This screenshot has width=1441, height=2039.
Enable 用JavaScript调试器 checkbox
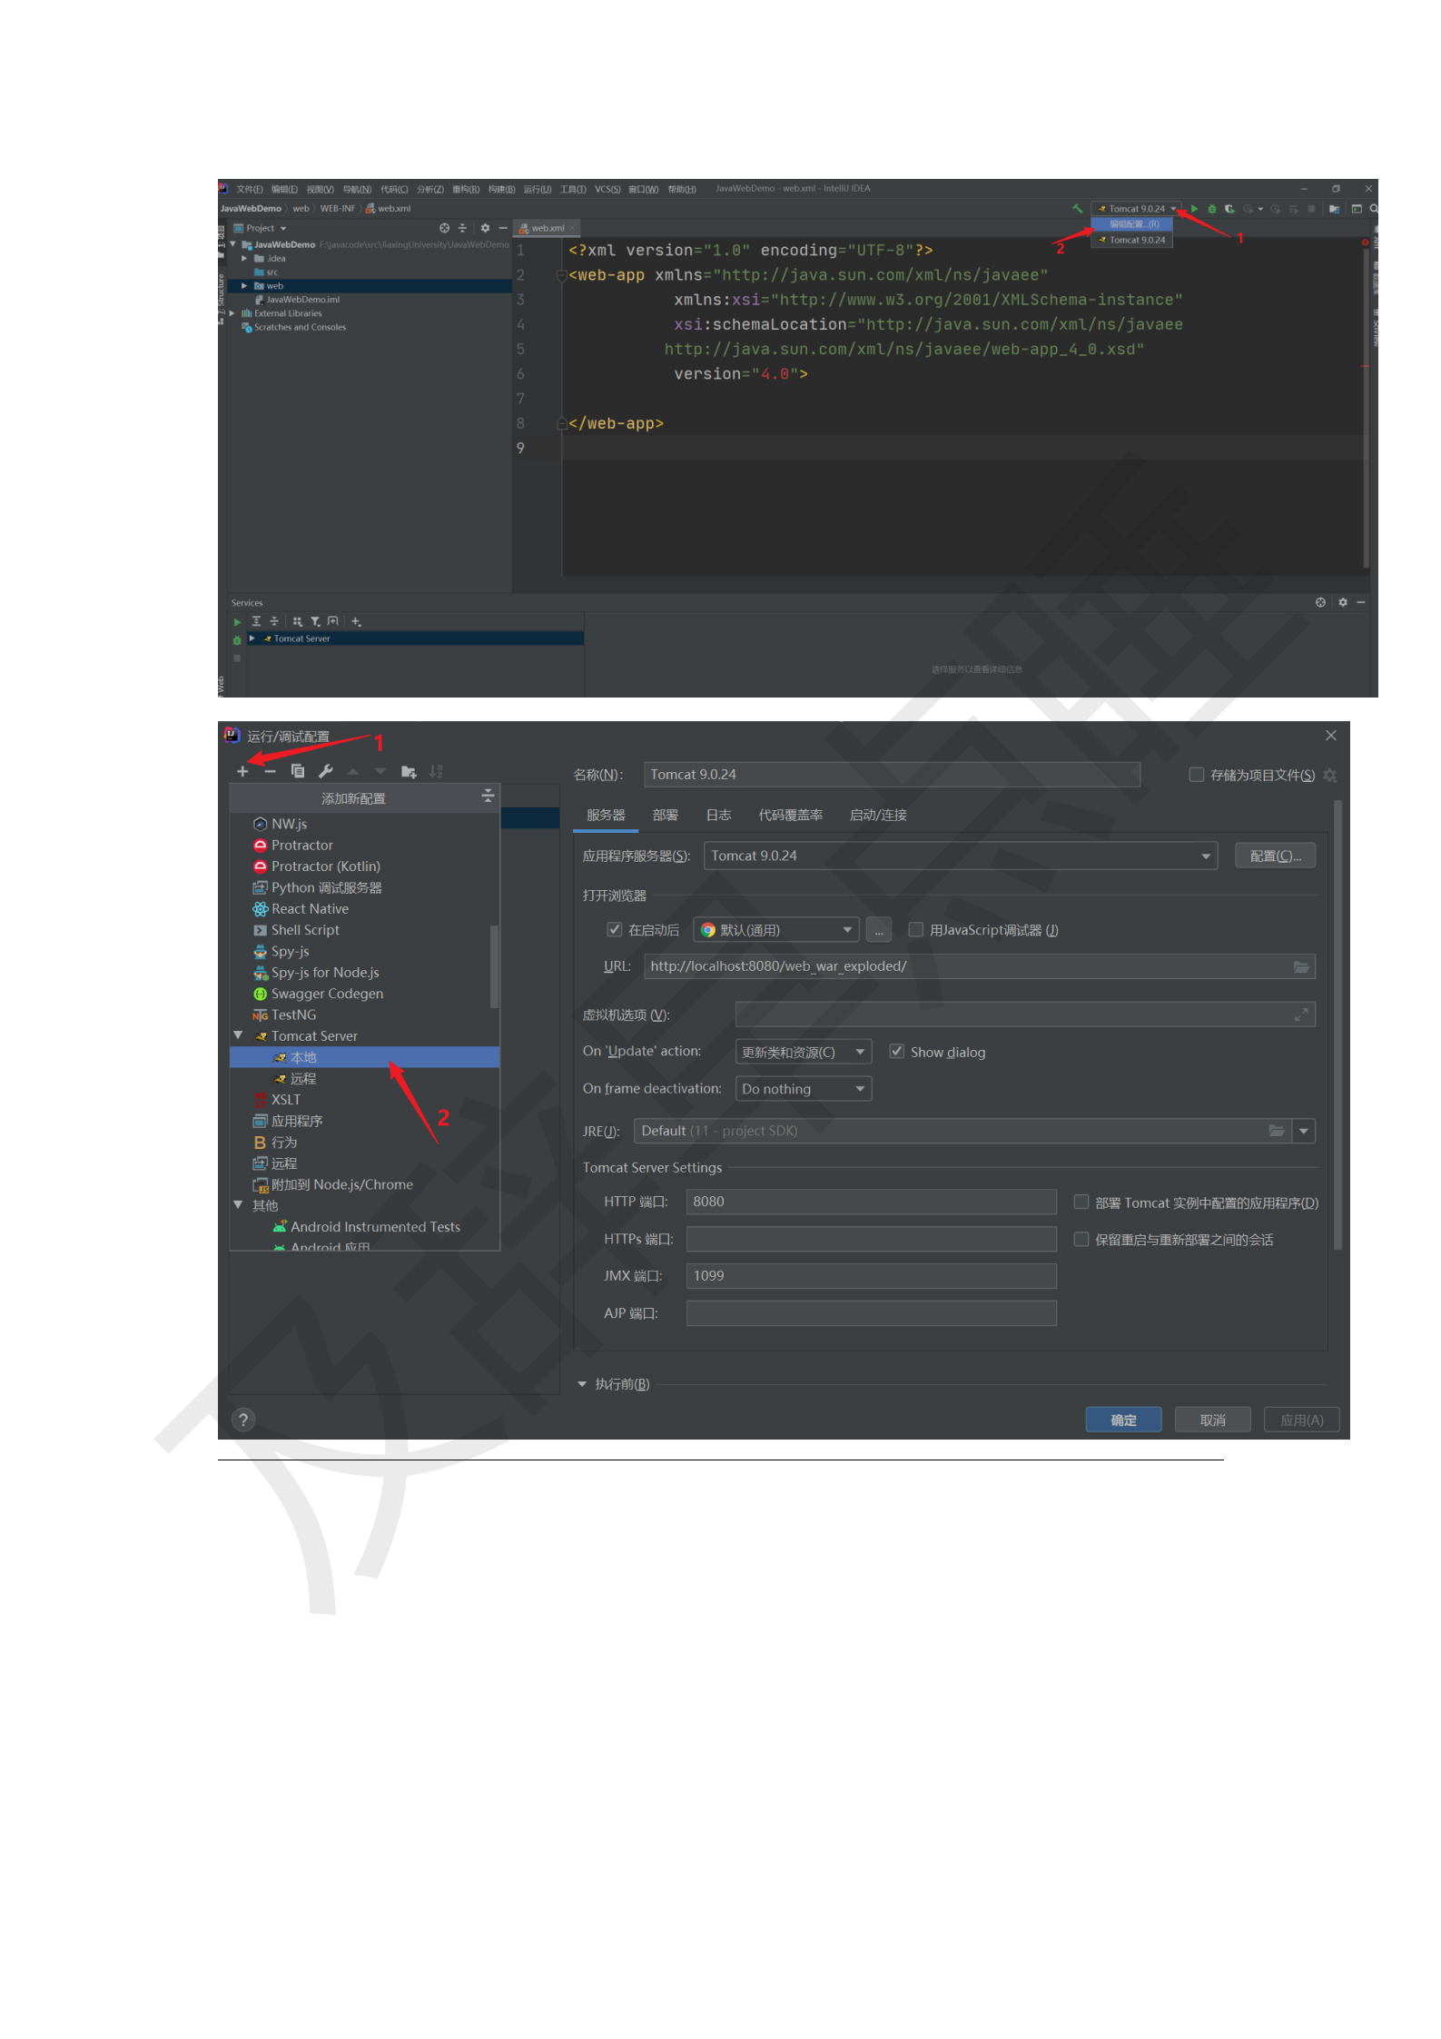[916, 929]
